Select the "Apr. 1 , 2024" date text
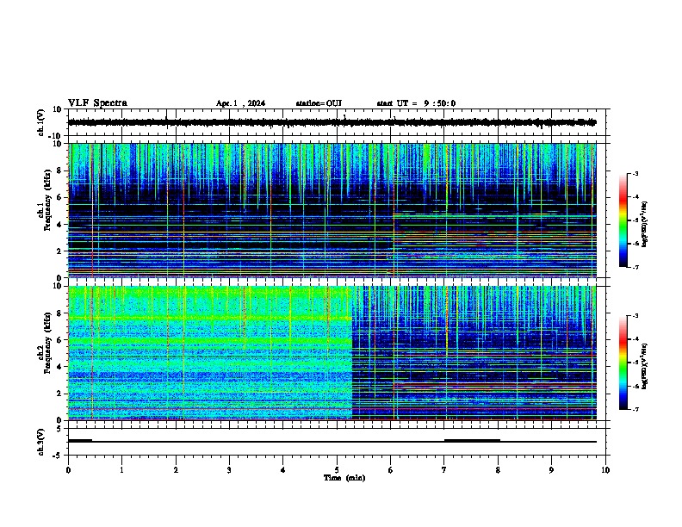 (x=240, y=103)
